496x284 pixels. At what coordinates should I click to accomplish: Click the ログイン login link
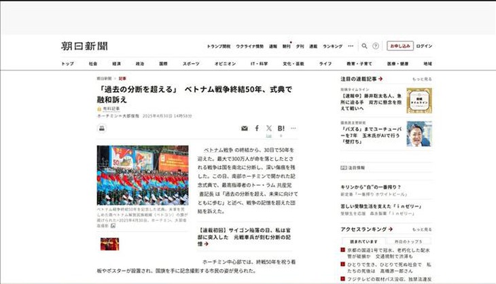click(x=424, y=46)
